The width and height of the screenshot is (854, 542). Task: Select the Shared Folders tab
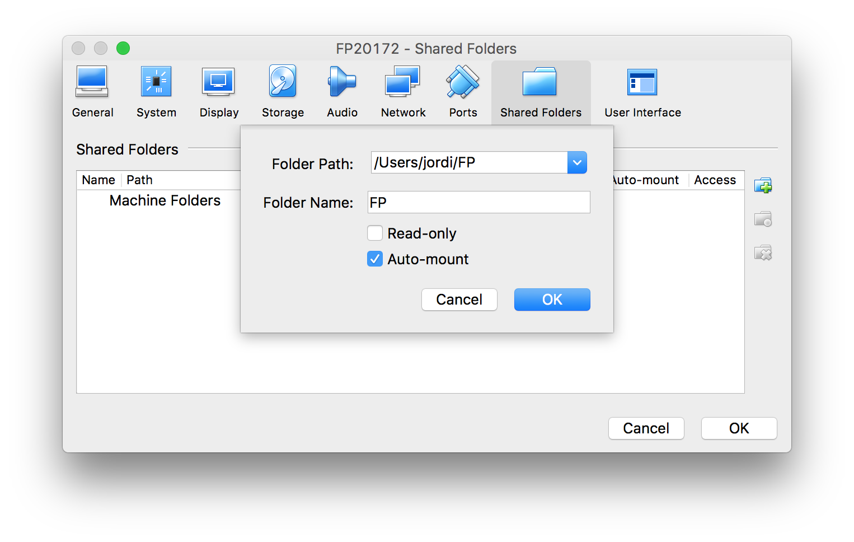pyautogui.click(x=541, y=92)
